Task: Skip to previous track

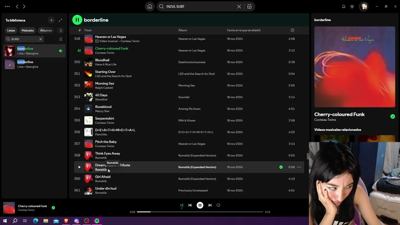Action: [190, 205]
